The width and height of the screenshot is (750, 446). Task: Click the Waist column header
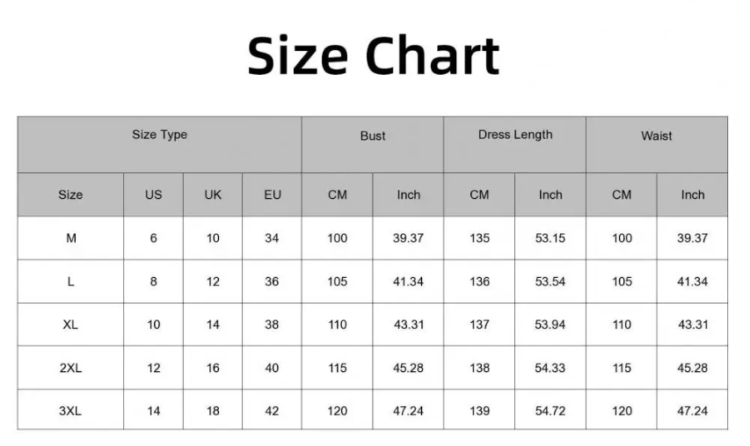click(657, 136)
